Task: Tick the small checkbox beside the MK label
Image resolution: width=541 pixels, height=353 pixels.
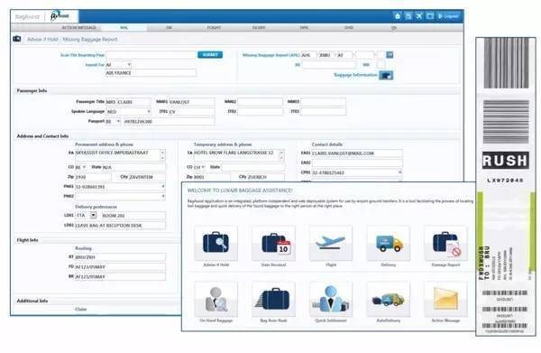Action: pos(381,65)
